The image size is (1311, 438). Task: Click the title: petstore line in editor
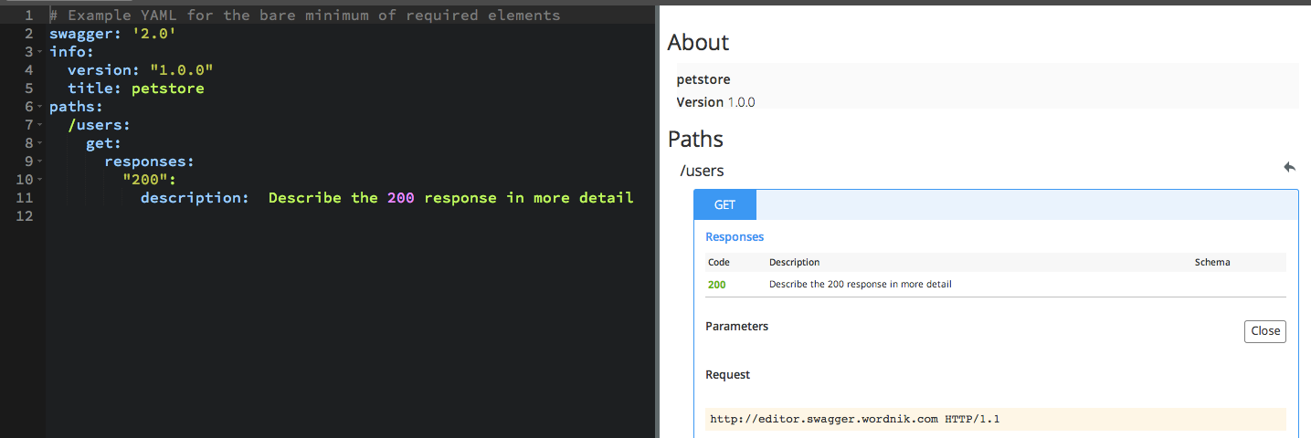coord(136,89)
